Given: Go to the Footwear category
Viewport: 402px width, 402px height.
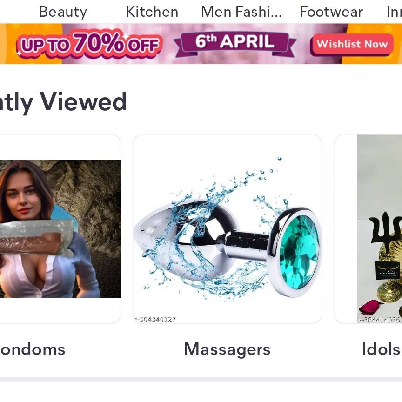Looking at the screenshot, I should [331, 12].
